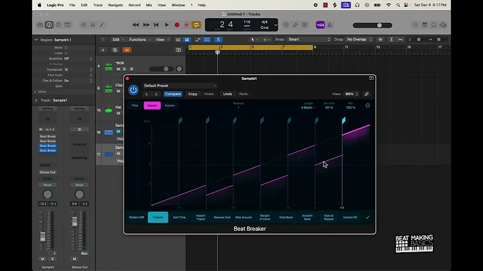Start playback with the Play button
Image resolution: width=483 pixels, height=271 pixels.
coord(166,25)
